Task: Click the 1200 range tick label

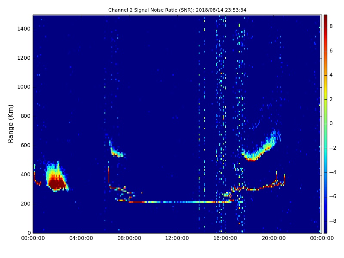Action: [x=24, y=58]
